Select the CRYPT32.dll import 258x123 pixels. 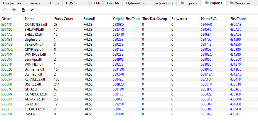129,49
